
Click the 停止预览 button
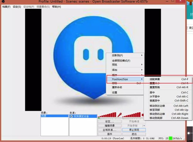(x=134, y=130)
